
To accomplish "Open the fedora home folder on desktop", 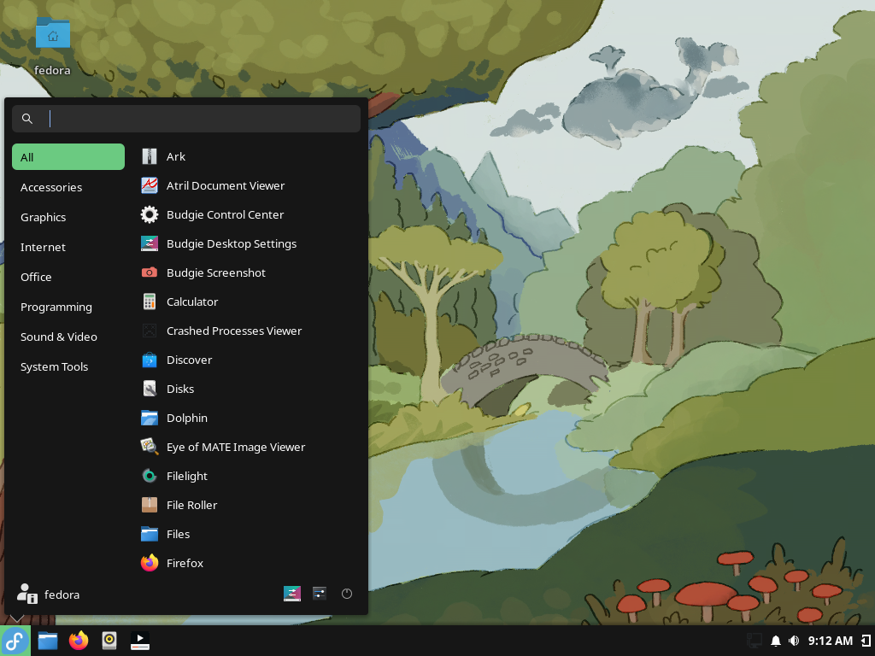I will pos(52,46).
